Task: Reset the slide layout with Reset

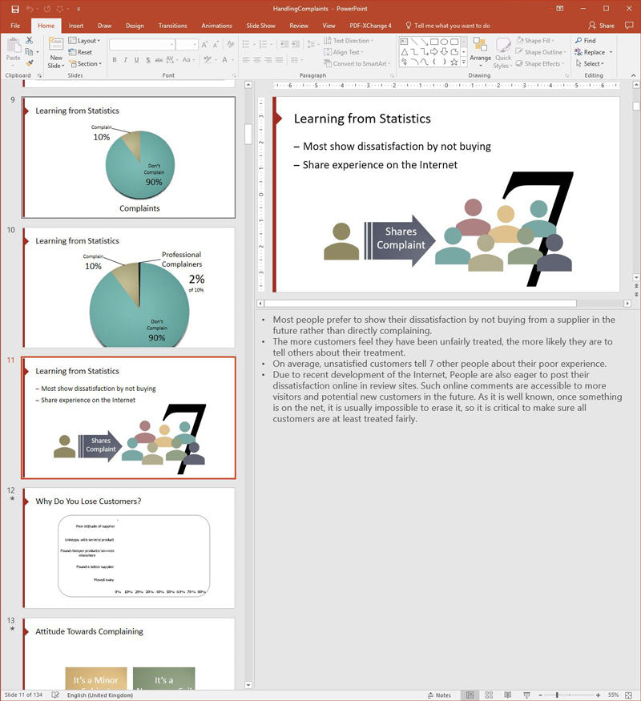Action: click(80, 52)
